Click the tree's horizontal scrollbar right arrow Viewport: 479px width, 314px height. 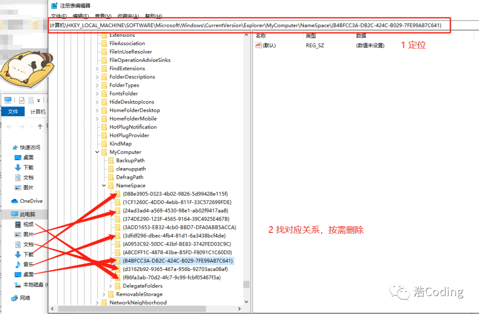(239, 309)
